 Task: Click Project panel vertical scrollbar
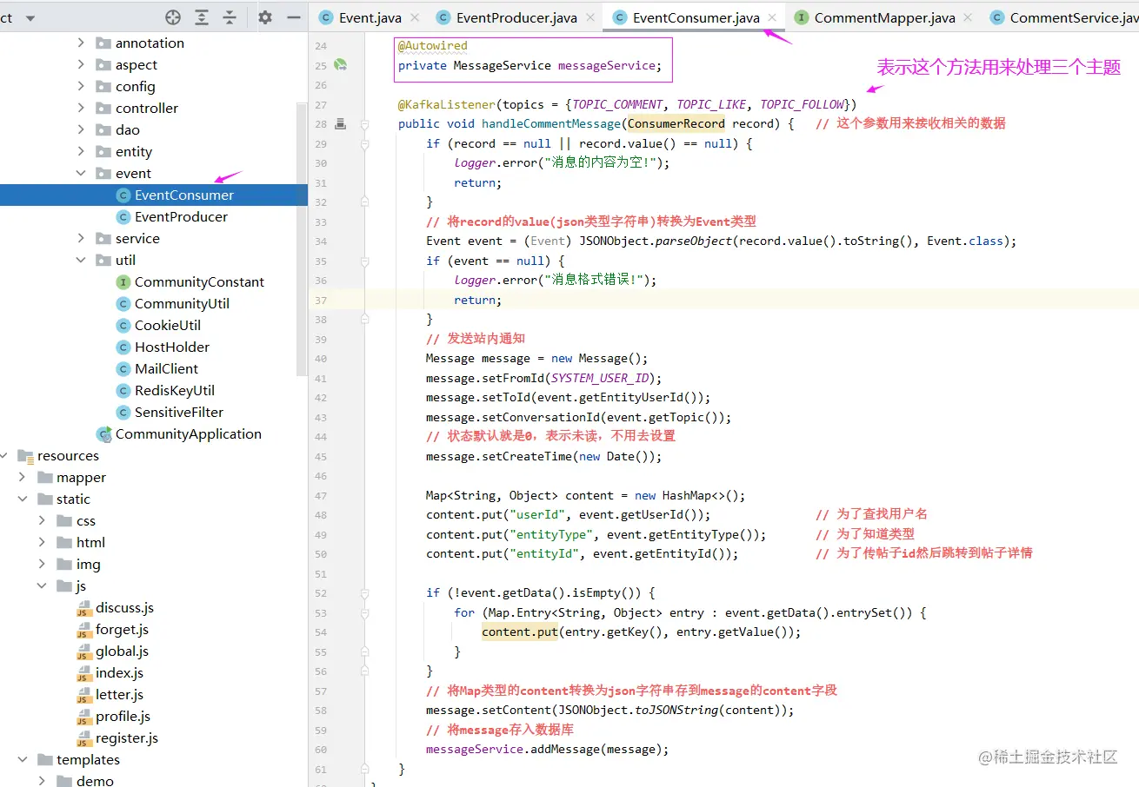click(302, 239)
